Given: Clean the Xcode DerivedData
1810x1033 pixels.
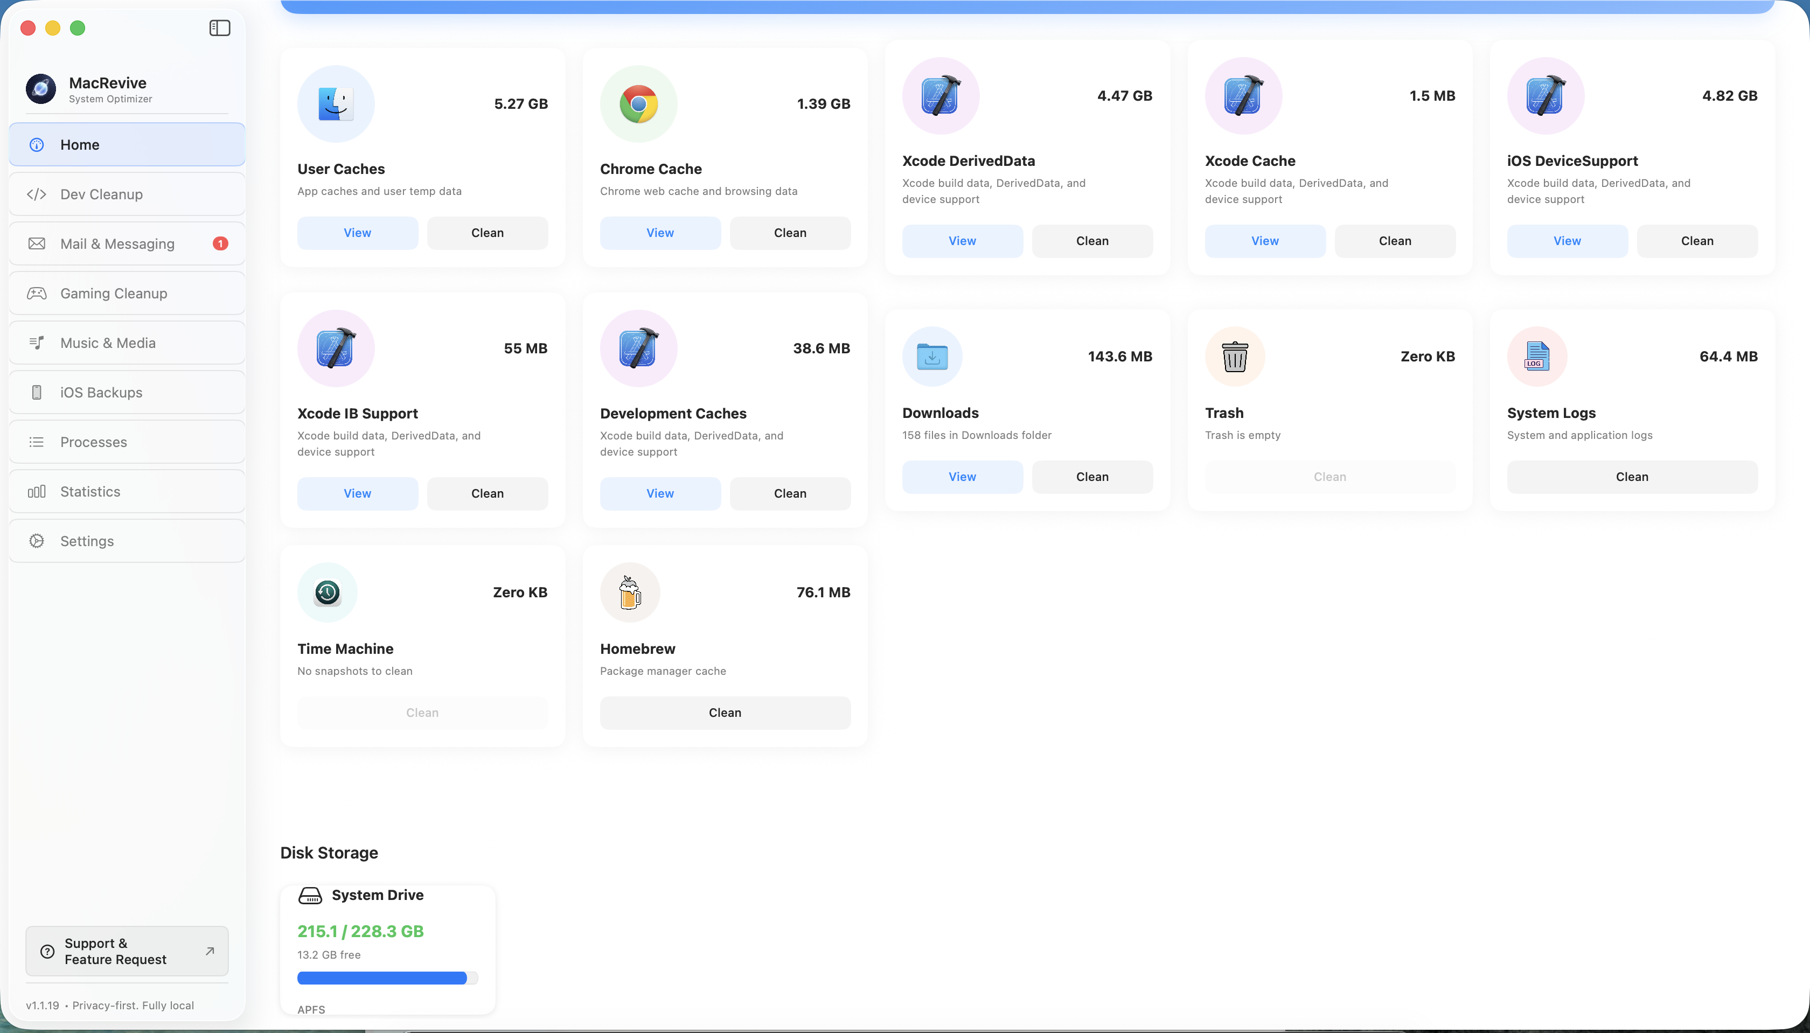Looking at the screenshot, I should click(1091, 241).
